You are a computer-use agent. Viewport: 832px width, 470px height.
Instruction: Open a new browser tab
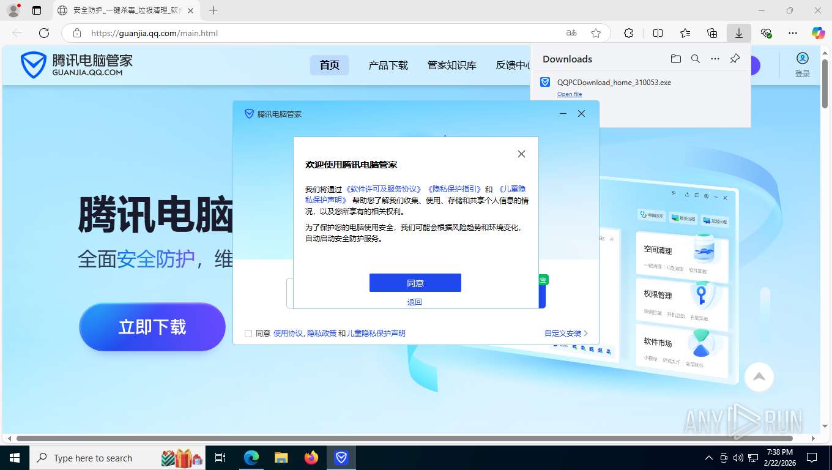pos(213,10)
